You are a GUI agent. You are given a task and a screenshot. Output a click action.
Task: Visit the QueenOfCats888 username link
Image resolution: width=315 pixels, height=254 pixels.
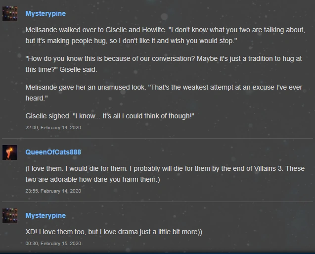(53, 152)
